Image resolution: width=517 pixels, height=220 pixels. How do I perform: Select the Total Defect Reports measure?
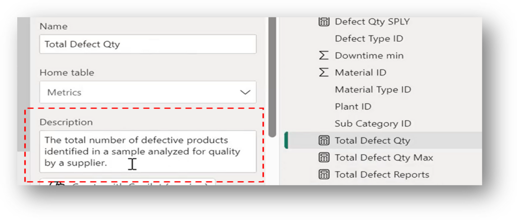pyautogui.click(x=382, y=174)
